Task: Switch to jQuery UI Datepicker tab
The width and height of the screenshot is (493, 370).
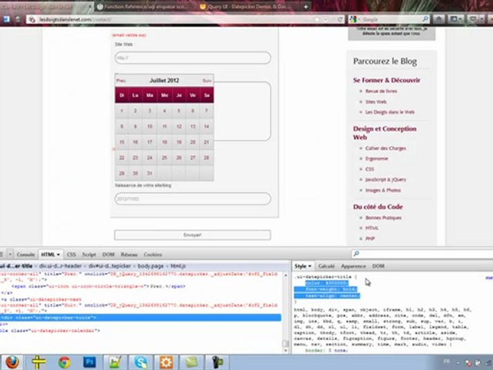Action: coord(246,7)
